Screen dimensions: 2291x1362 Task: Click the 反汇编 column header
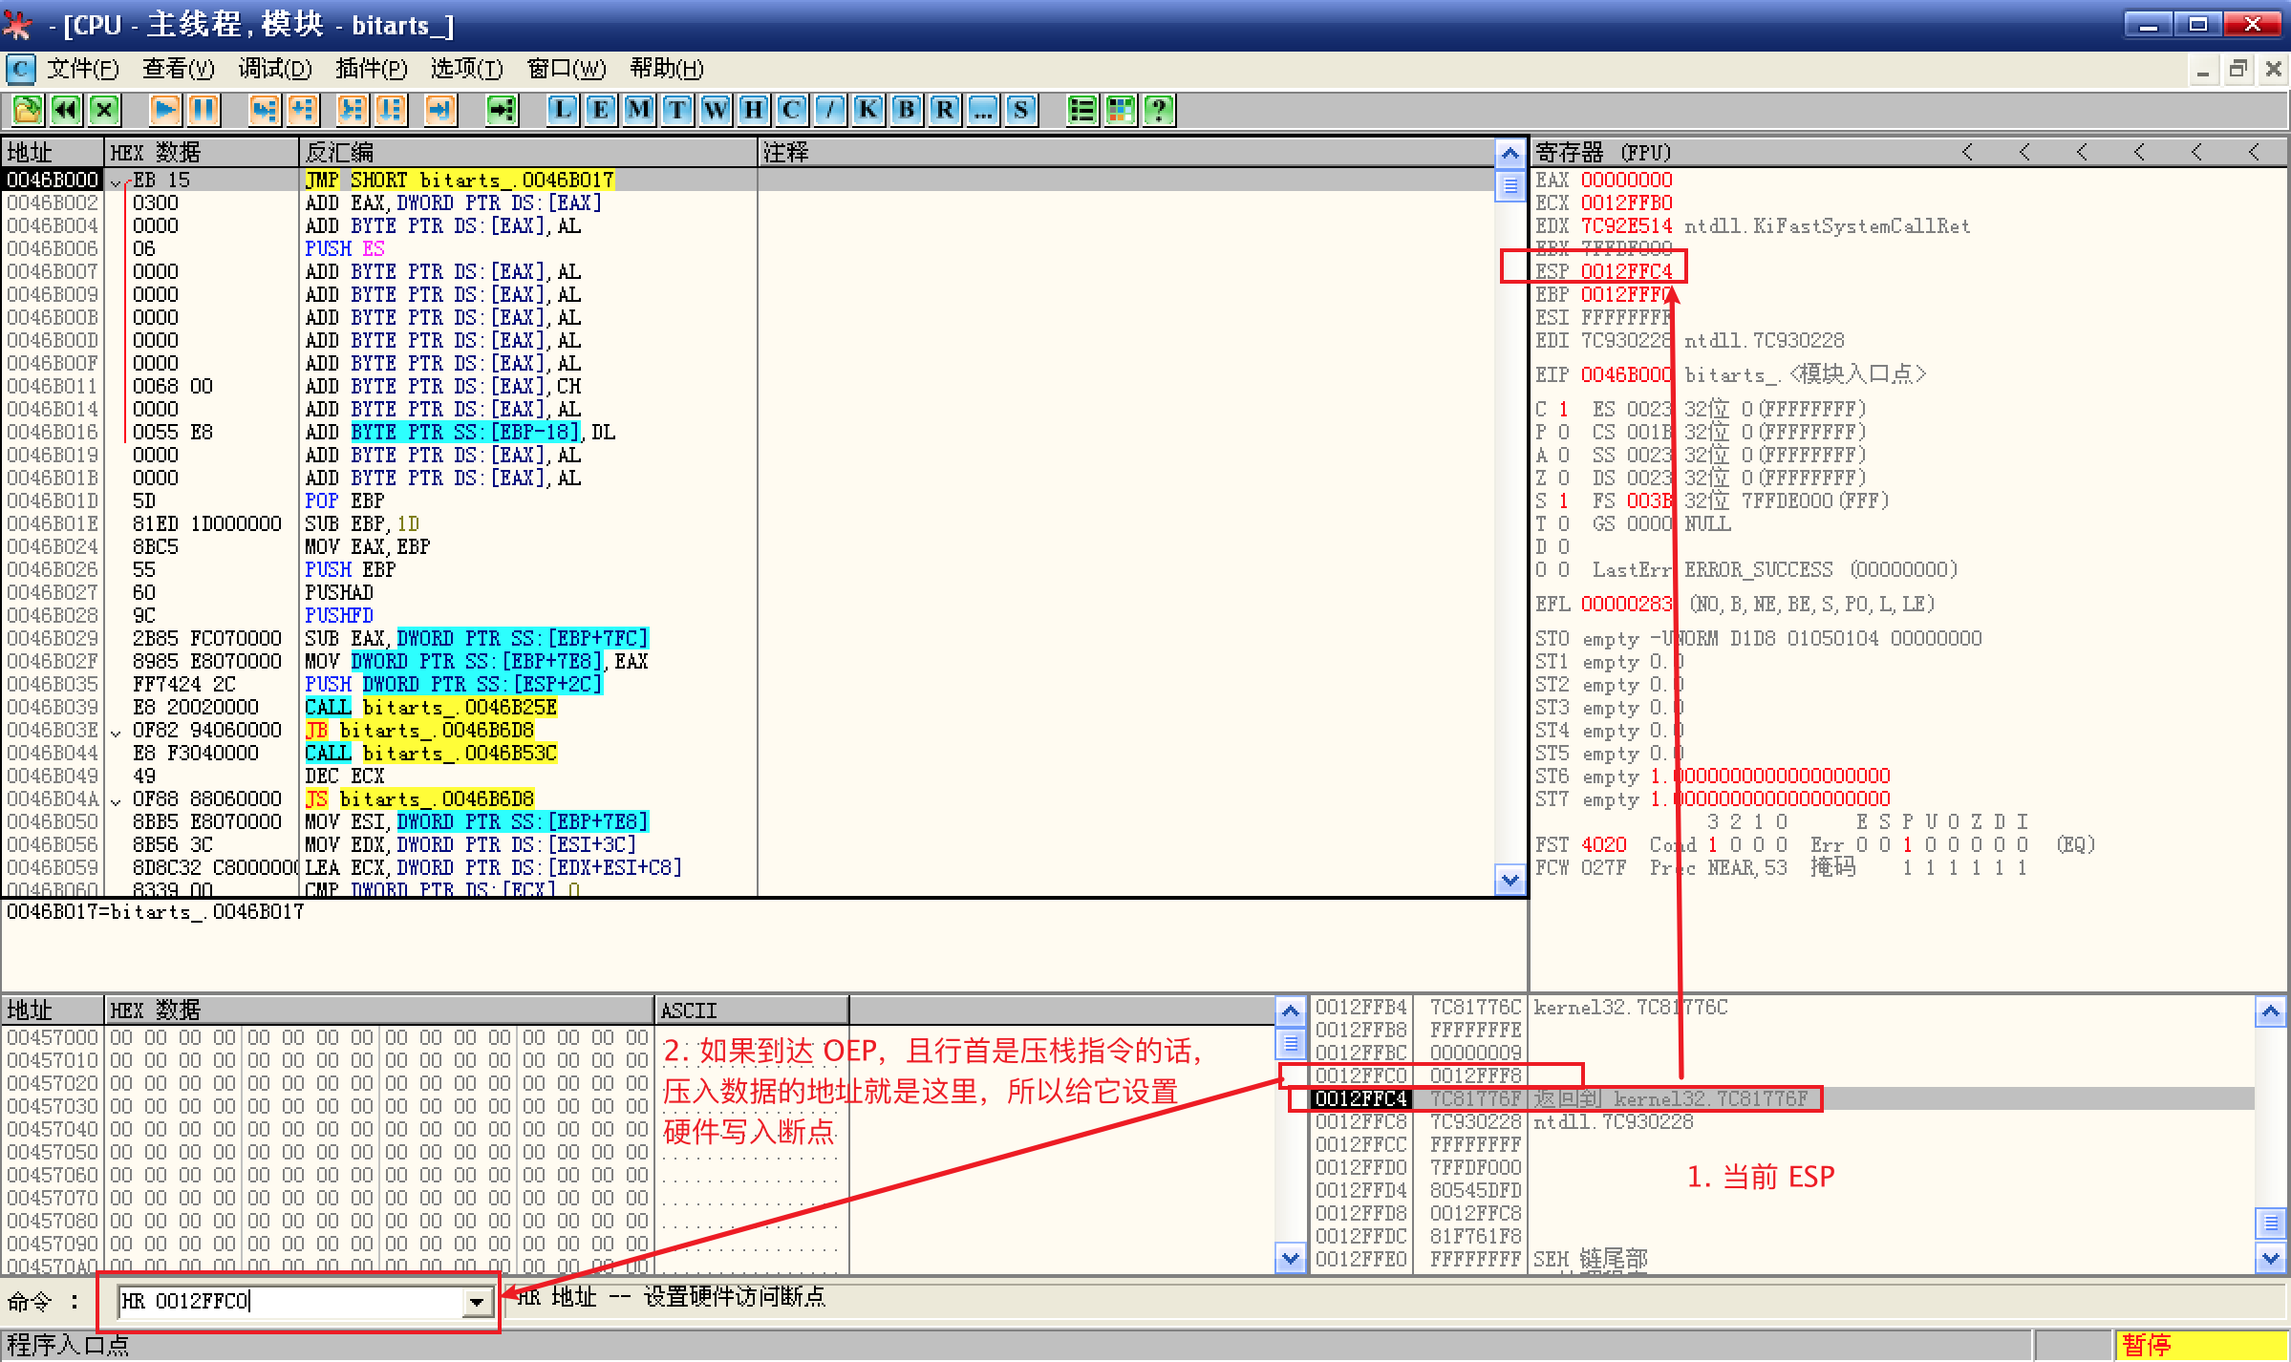pyautogui.click(x=340, y=153)
